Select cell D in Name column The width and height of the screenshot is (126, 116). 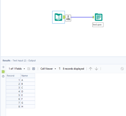coord(28,91)
